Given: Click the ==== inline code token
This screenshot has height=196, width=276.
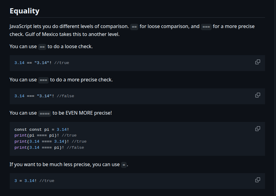Looking at the screenshot, I should (x=44, y=113).
